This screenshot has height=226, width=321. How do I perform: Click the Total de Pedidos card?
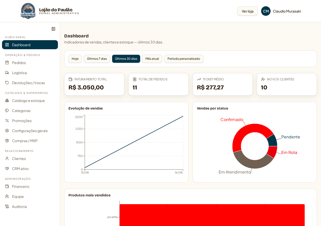(158, 84)
